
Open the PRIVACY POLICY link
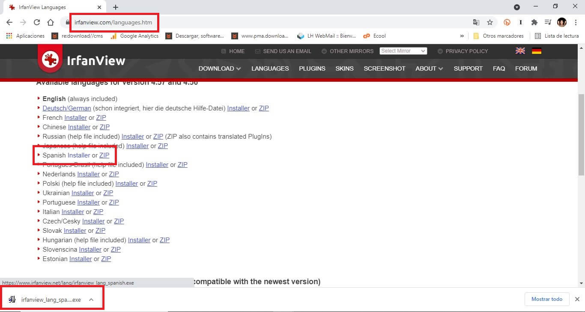463,51
